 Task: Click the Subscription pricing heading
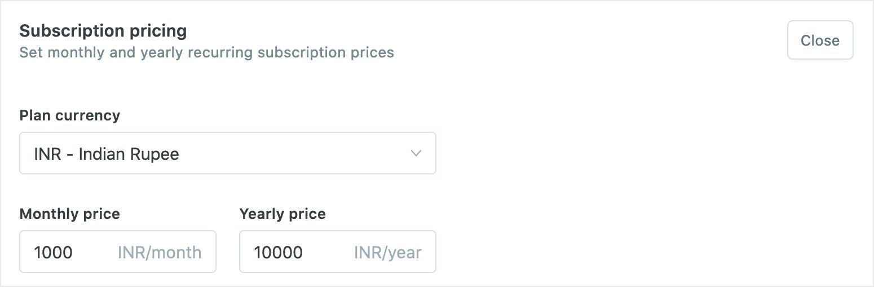point(103,30)
